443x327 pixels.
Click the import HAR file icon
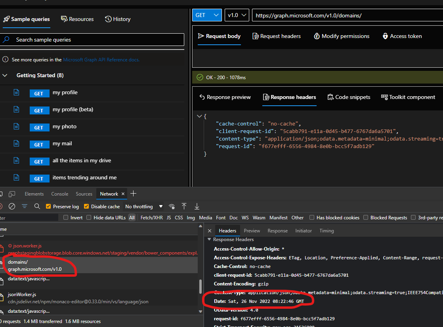point(184,206)
